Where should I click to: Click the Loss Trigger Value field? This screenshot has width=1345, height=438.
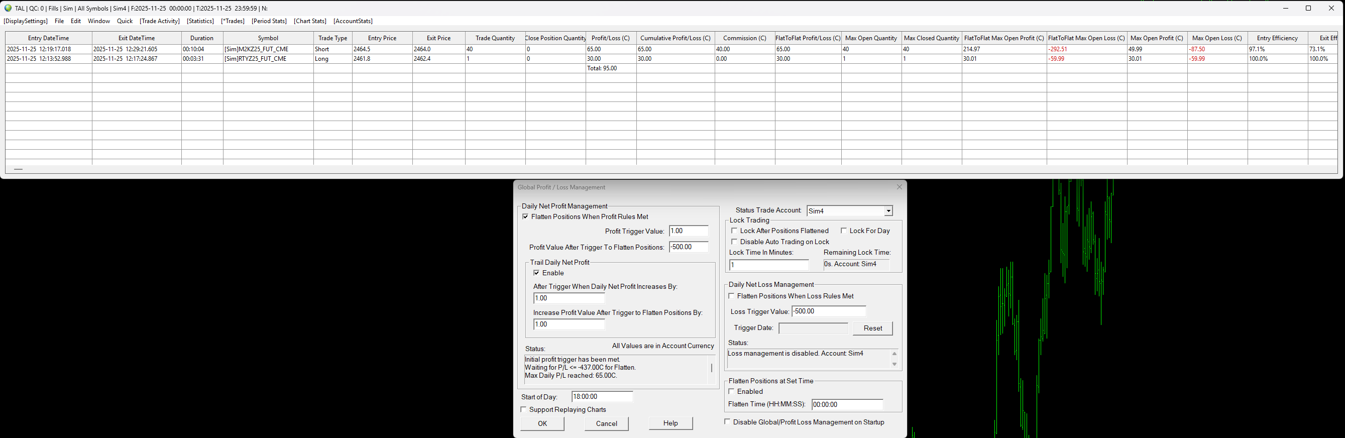829,311
